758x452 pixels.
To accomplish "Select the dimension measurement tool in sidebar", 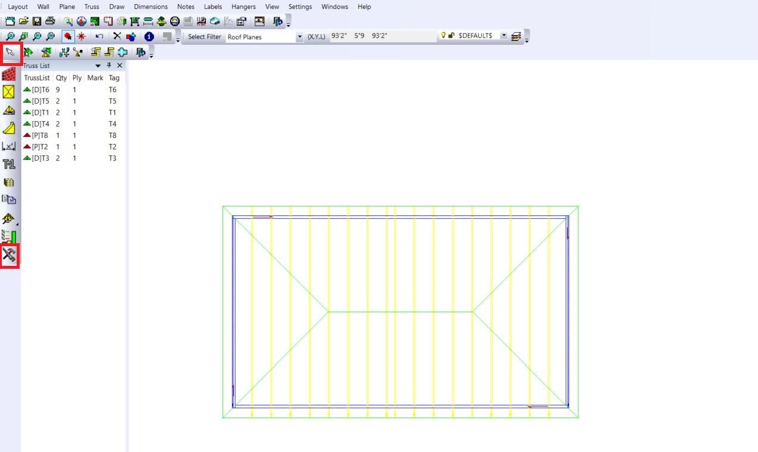I will coord(9,146).
